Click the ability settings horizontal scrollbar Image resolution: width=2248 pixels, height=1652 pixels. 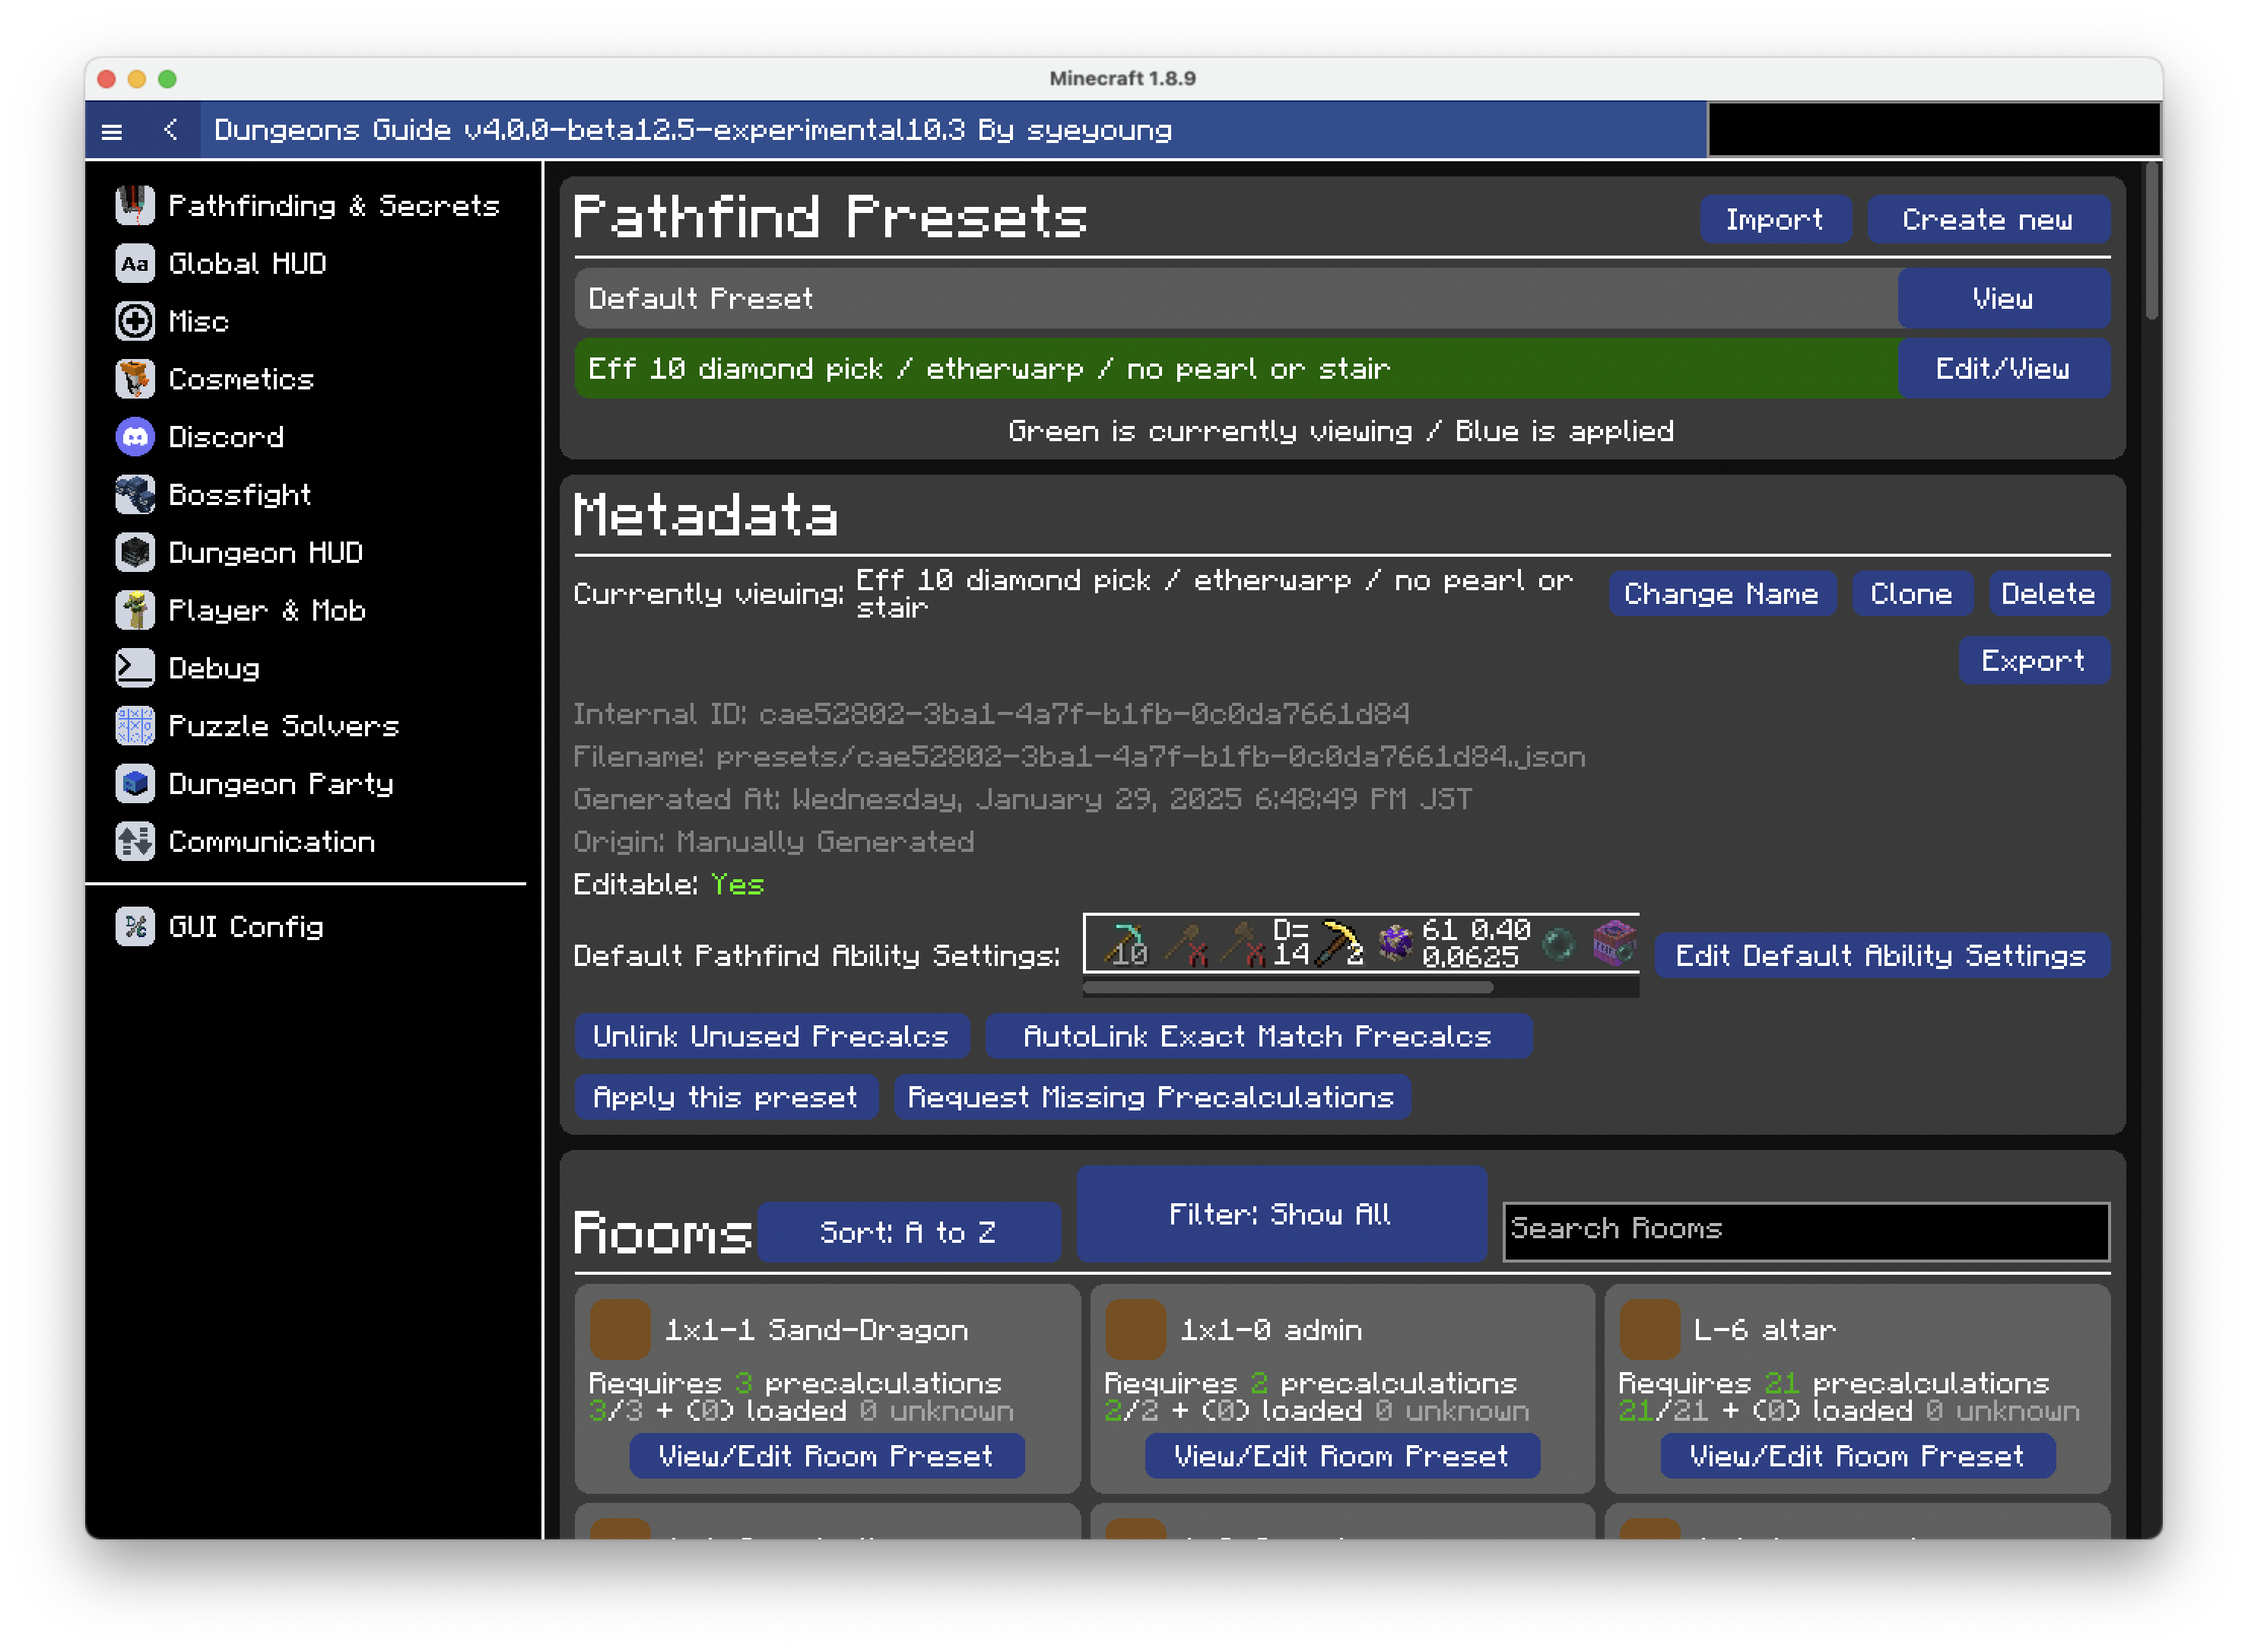tap(1288, 988)
